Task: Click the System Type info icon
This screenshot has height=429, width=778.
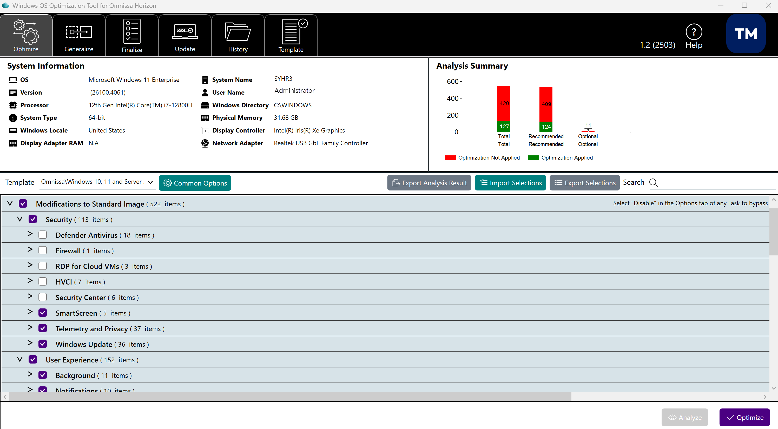Action: [x=13, y=118]
